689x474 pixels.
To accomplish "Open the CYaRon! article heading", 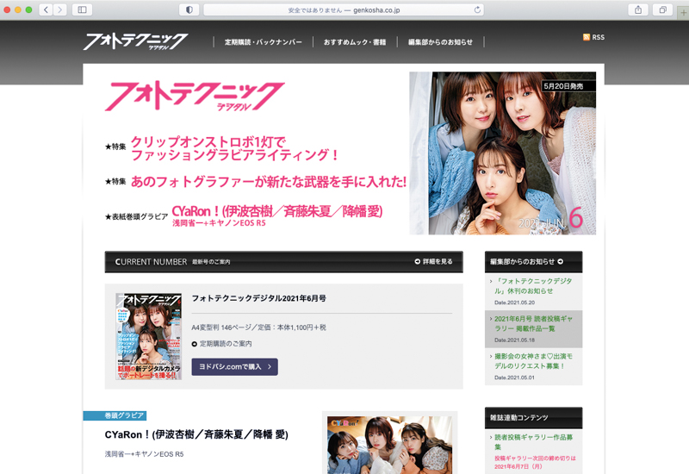I will tap(196, 435).
